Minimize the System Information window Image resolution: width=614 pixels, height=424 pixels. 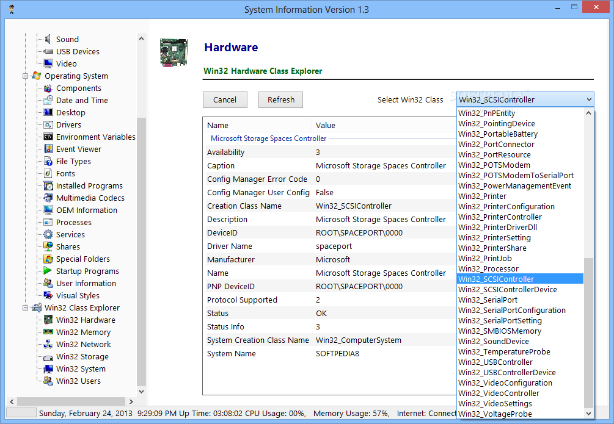tap(558, 7)
